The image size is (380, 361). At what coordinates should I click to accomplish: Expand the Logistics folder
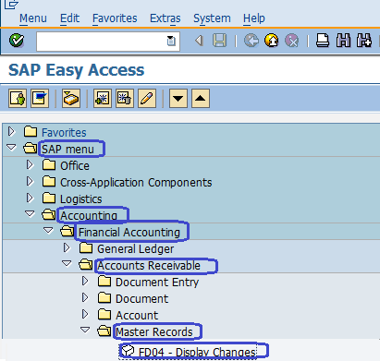(x=30, y=198)
